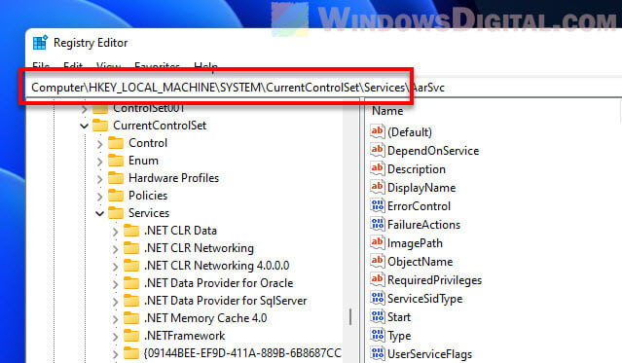Click the .NET CLR Data folder icon
Screen dimensions: 622x363
pos(131,231)
